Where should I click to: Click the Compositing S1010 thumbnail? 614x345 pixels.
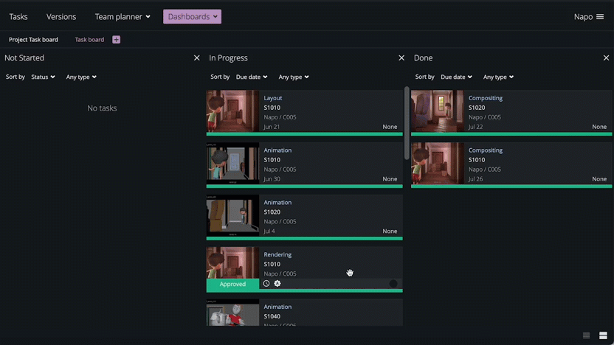point(438,163)
